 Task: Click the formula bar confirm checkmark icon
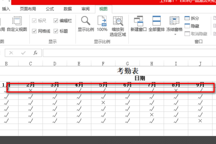point(23,53)
